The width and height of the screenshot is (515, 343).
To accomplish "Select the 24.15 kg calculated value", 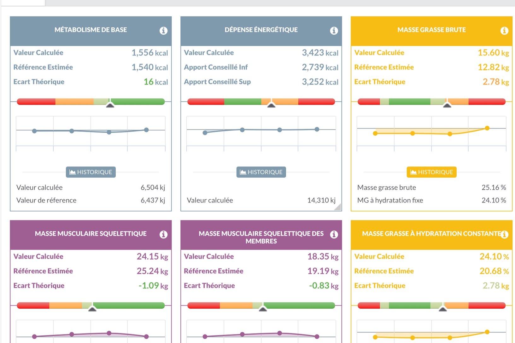I will tap(152, 256).
